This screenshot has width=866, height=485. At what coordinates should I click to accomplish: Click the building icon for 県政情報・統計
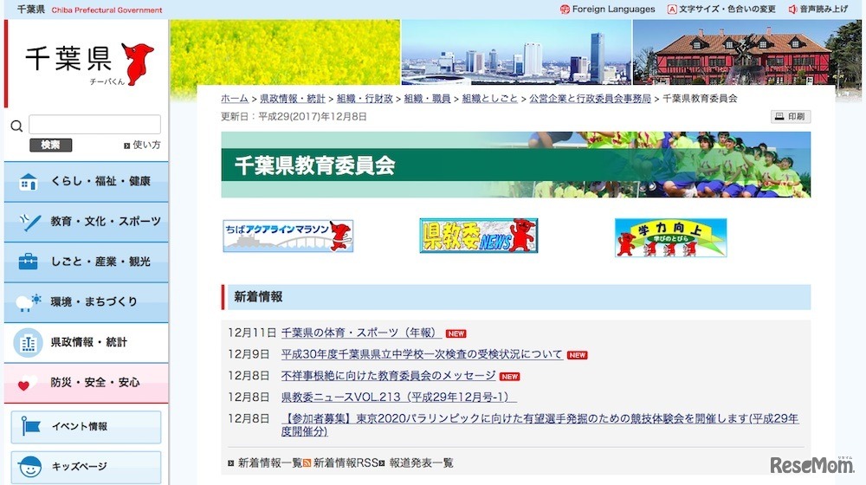pyautogui.click(x=28, y=342)
